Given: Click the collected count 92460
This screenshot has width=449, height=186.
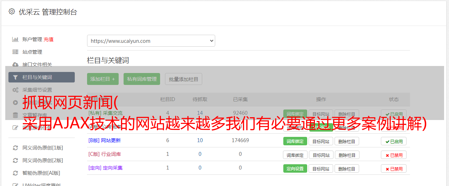Looking at the screenshot, I should tap(240, 113).
